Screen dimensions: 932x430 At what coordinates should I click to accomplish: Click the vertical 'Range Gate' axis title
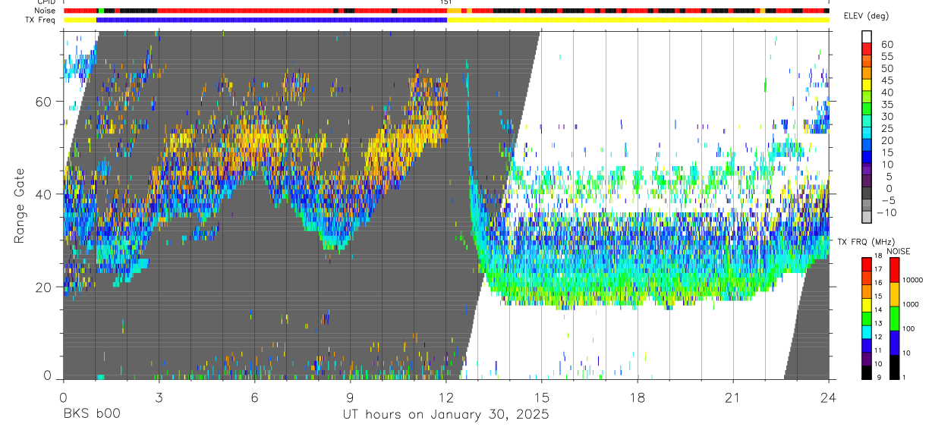[19, 206]
